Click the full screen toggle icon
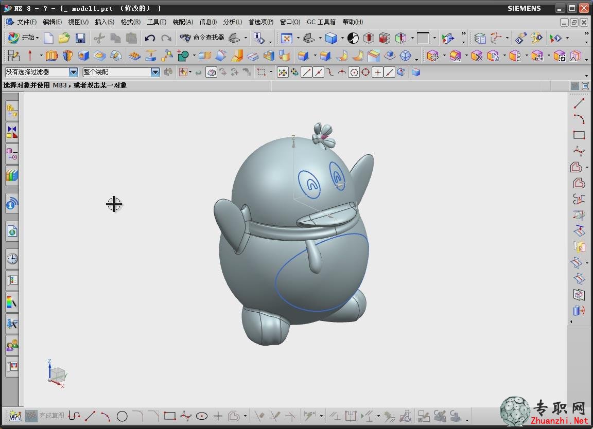Viewport: 593px width, 429px height. (585, 86)
